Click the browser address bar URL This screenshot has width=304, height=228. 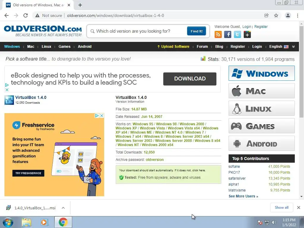115,15
